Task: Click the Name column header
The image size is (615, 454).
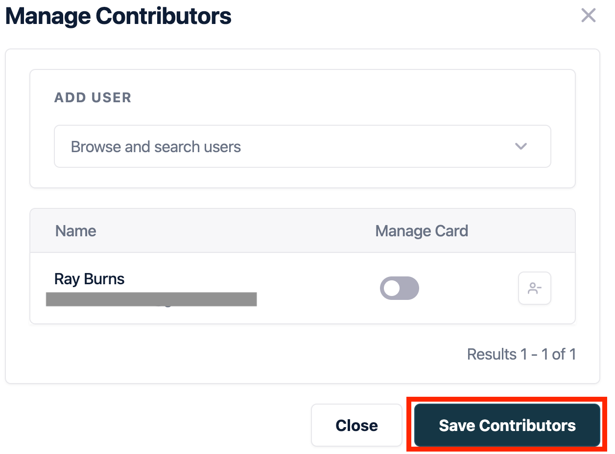Action: pos(75,231)
